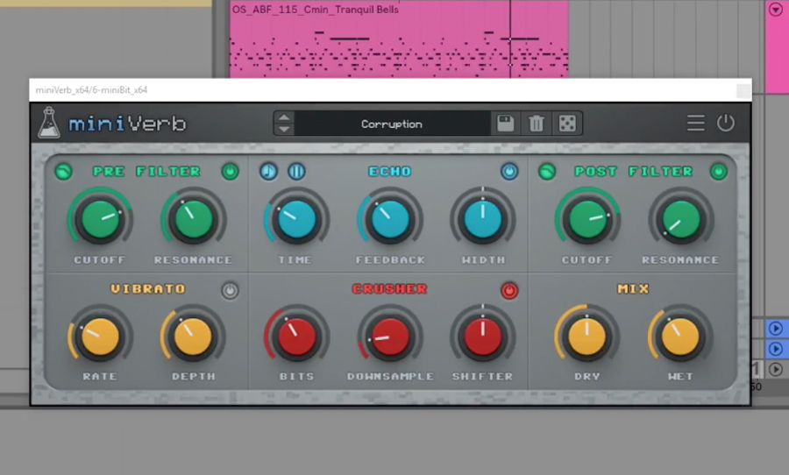Turn off the Echo section power
The width and height of the screenshot is (789, 475).
509,172
